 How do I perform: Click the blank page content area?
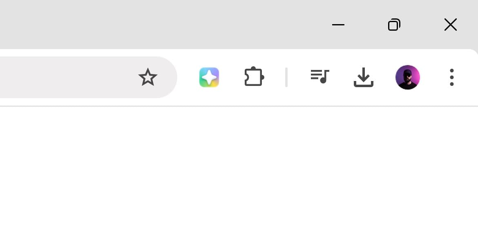tap(239, 170)
